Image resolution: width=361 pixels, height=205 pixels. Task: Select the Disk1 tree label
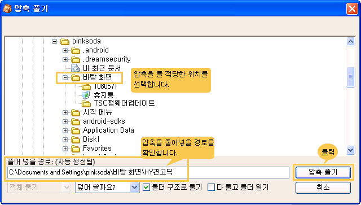91,139
